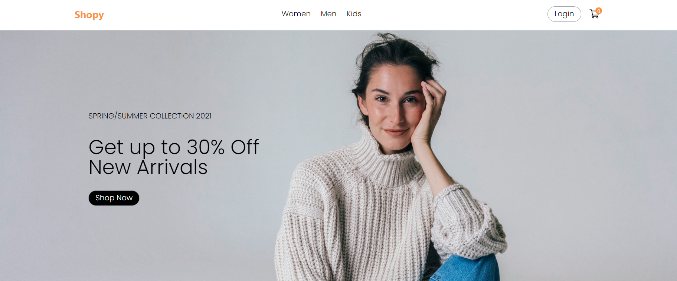Click the letter S of Shopy
The height and width of the screenshot is (281, 677).
(x=78, y=14)
